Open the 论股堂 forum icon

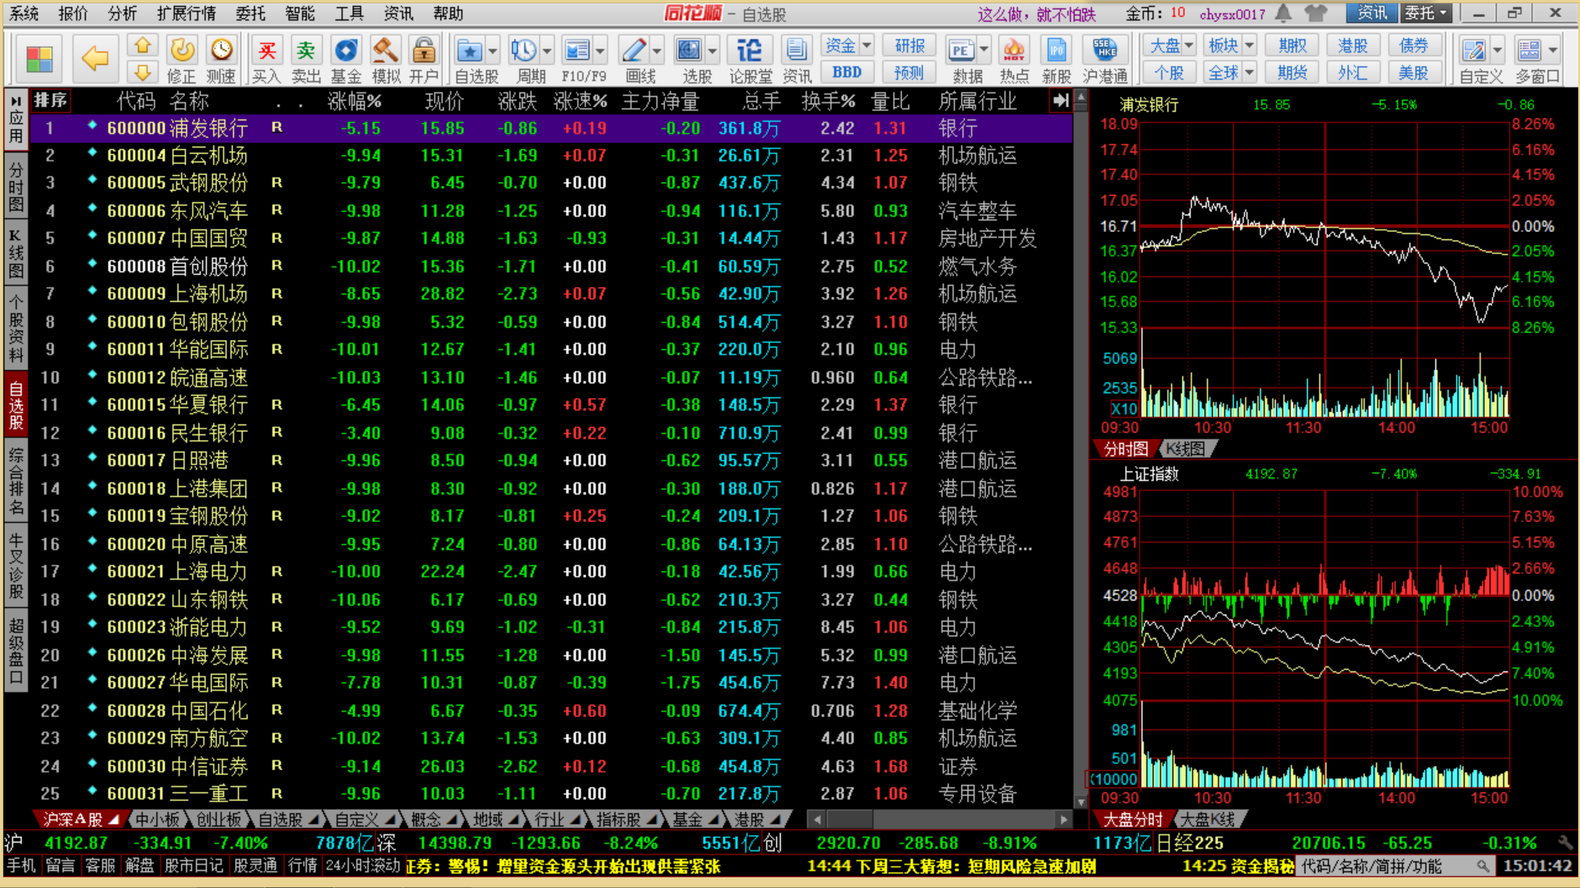click(x=750, y=59)
